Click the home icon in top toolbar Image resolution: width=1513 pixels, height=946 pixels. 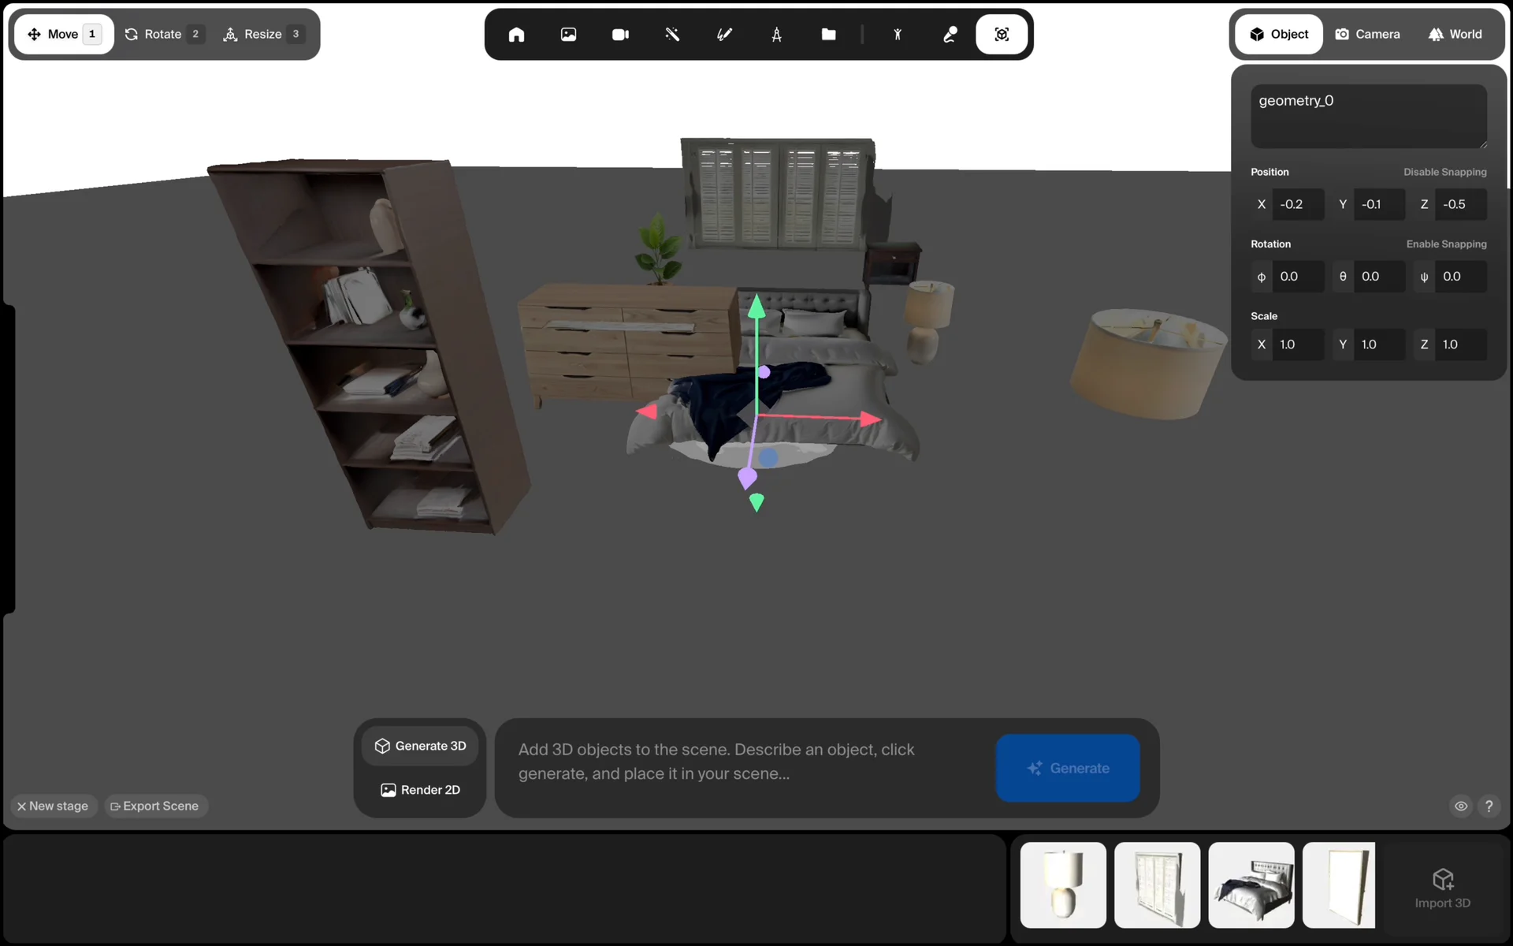coord(516,35)
